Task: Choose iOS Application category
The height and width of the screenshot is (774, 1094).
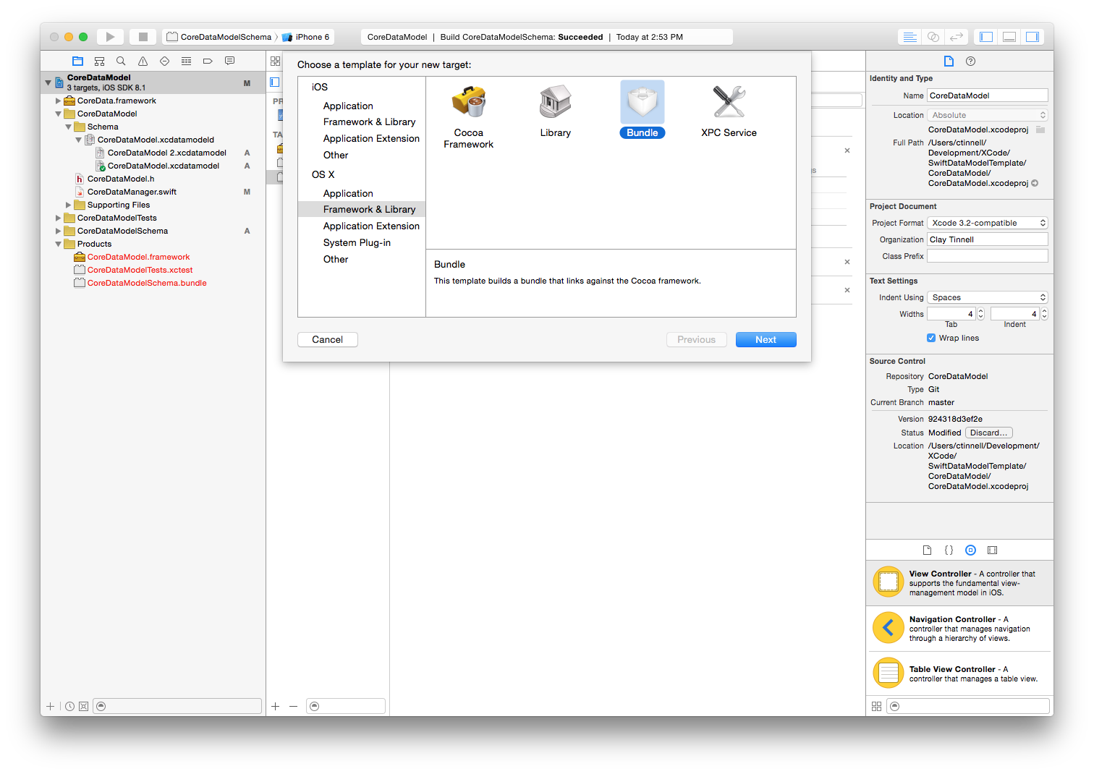Action: pyautogui.click(x=348, y=106)
